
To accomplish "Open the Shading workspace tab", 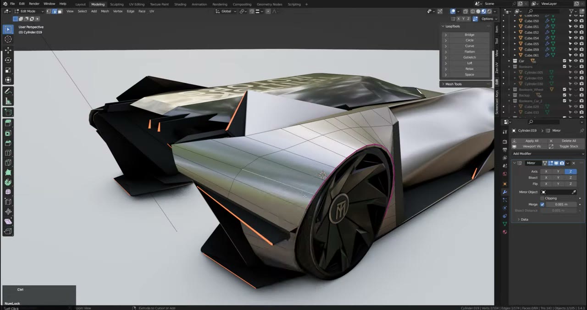I will (x=180, y=4).
